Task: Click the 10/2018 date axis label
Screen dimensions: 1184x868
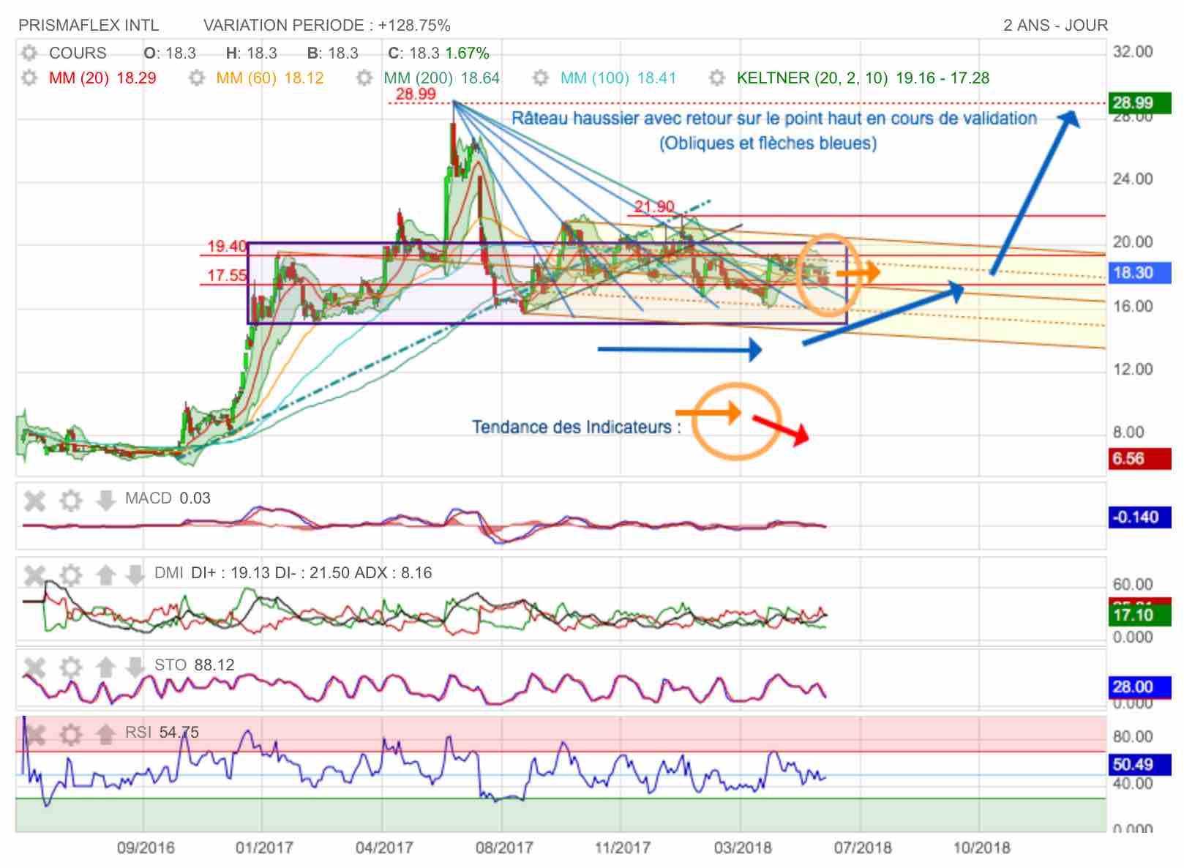Action: 981,848
